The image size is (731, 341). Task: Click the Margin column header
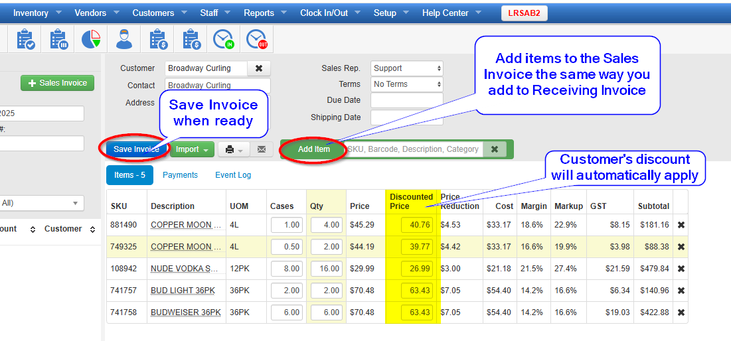(534, 206)
